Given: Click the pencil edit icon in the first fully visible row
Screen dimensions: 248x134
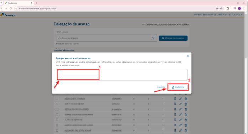Looking at the screenshot, I should [180, 98].
